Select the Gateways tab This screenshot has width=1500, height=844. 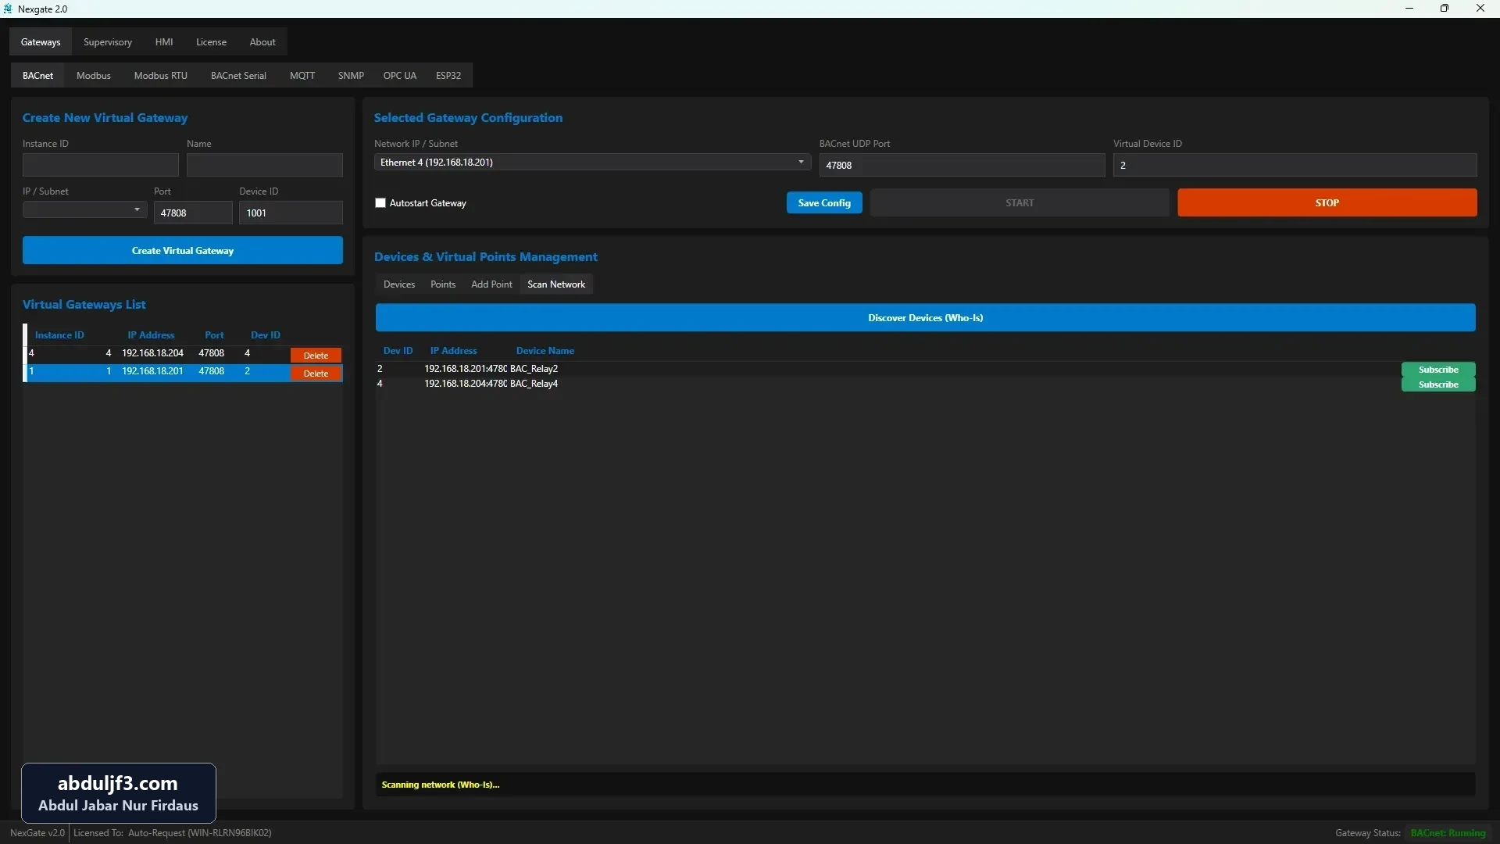(x=41, y=42)
